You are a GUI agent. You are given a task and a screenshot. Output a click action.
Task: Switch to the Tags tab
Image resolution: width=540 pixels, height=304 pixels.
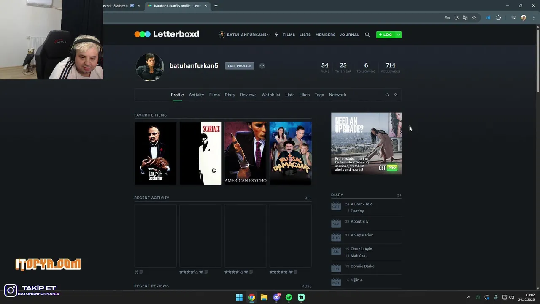click(319, 95)
